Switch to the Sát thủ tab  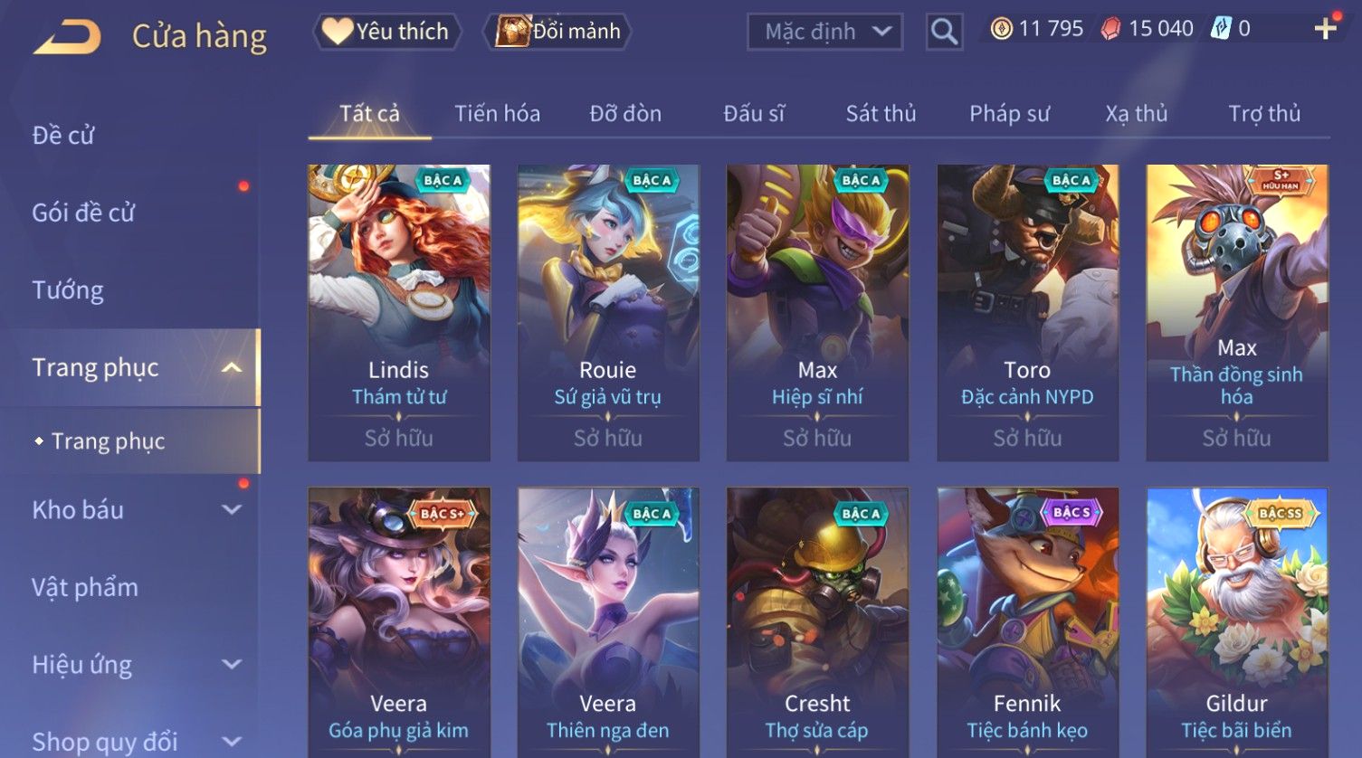tap(881, 114)
